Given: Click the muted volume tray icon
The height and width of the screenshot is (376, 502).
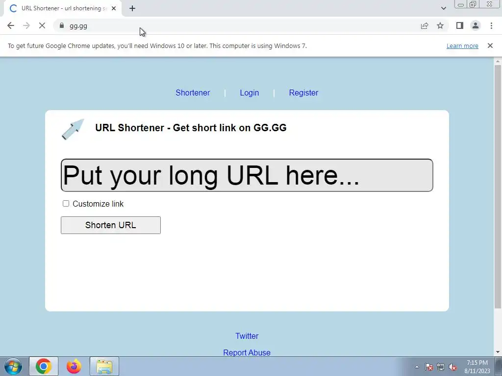Looking at the screenshot, I should (x=452, y=367).
